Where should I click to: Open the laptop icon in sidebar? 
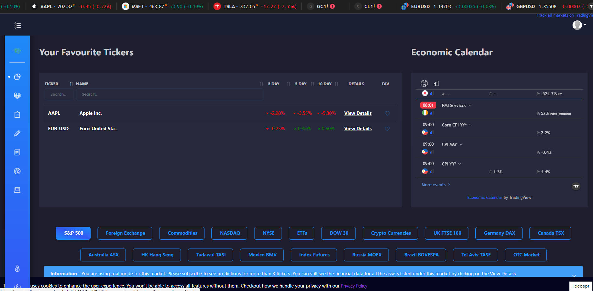coord(17,190)
